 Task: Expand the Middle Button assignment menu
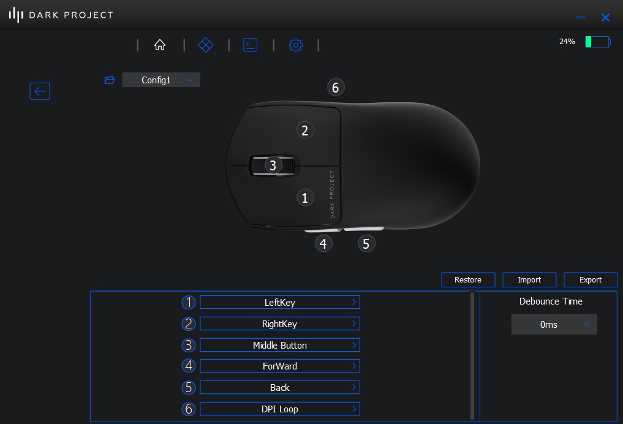[x=280, y=345]
